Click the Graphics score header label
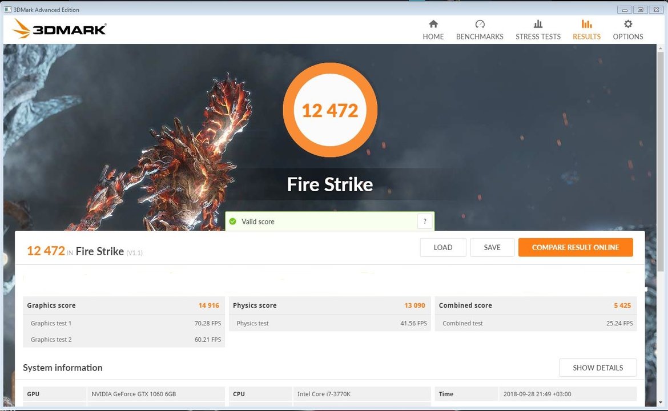The image size is (668, 411). tap(51, 305)
